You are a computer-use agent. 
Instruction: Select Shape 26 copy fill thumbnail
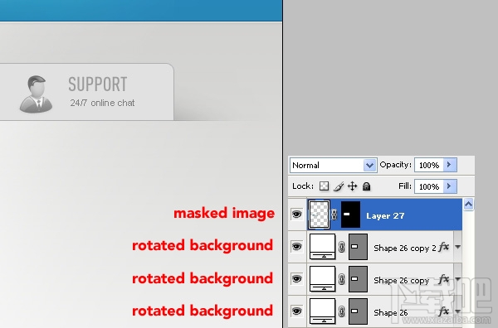(x=322, y=279)
